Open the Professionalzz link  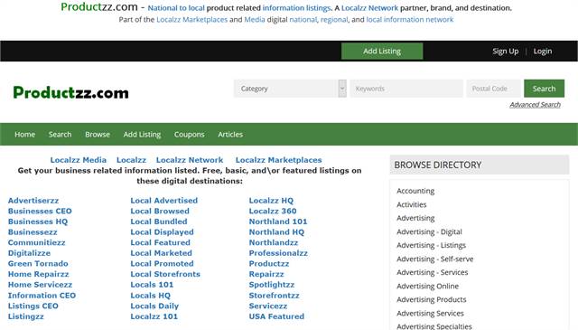[278, 253]
